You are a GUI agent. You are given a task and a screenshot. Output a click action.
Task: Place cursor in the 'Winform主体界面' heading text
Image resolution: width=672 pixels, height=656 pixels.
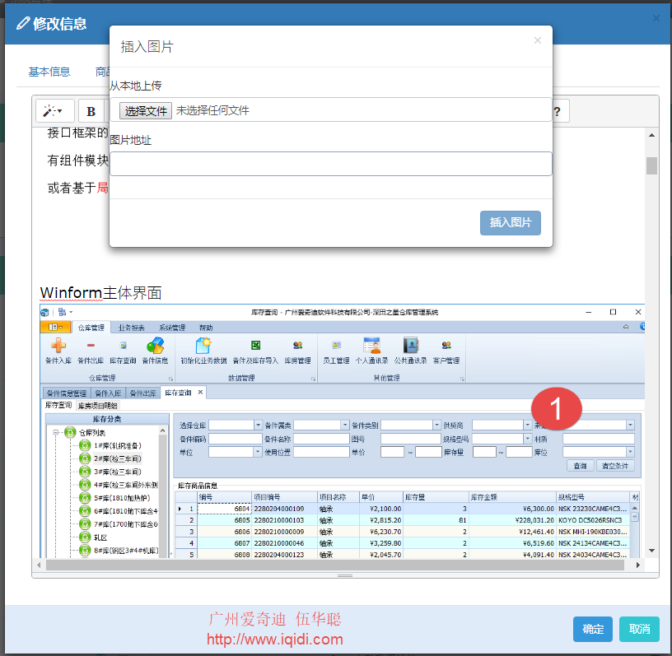pos(100,293)
